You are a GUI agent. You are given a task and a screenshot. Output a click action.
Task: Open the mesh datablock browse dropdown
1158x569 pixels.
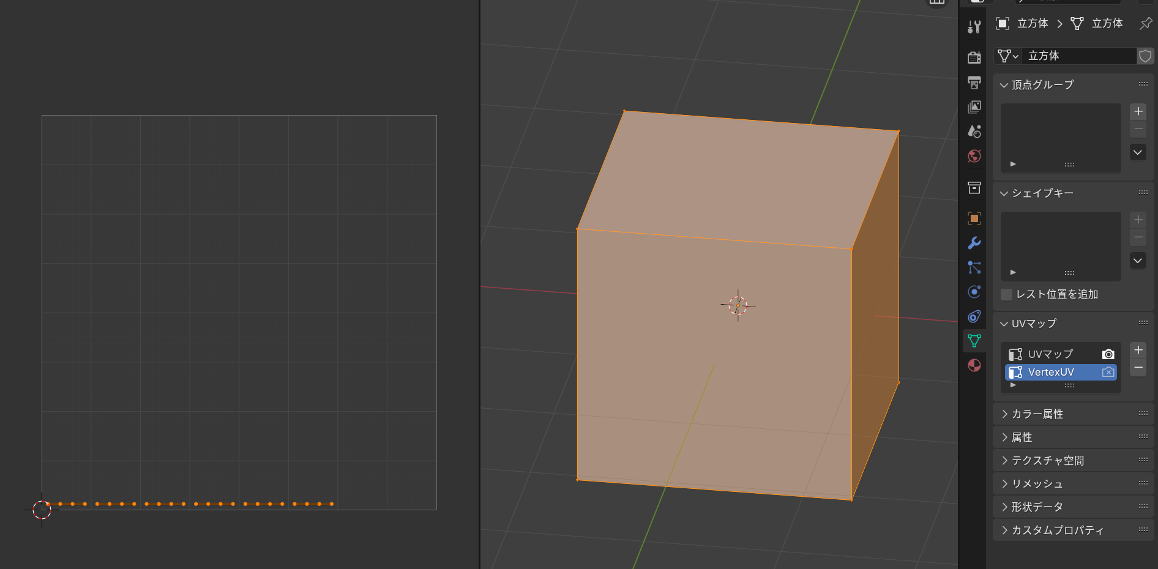tap(1008, 56)
